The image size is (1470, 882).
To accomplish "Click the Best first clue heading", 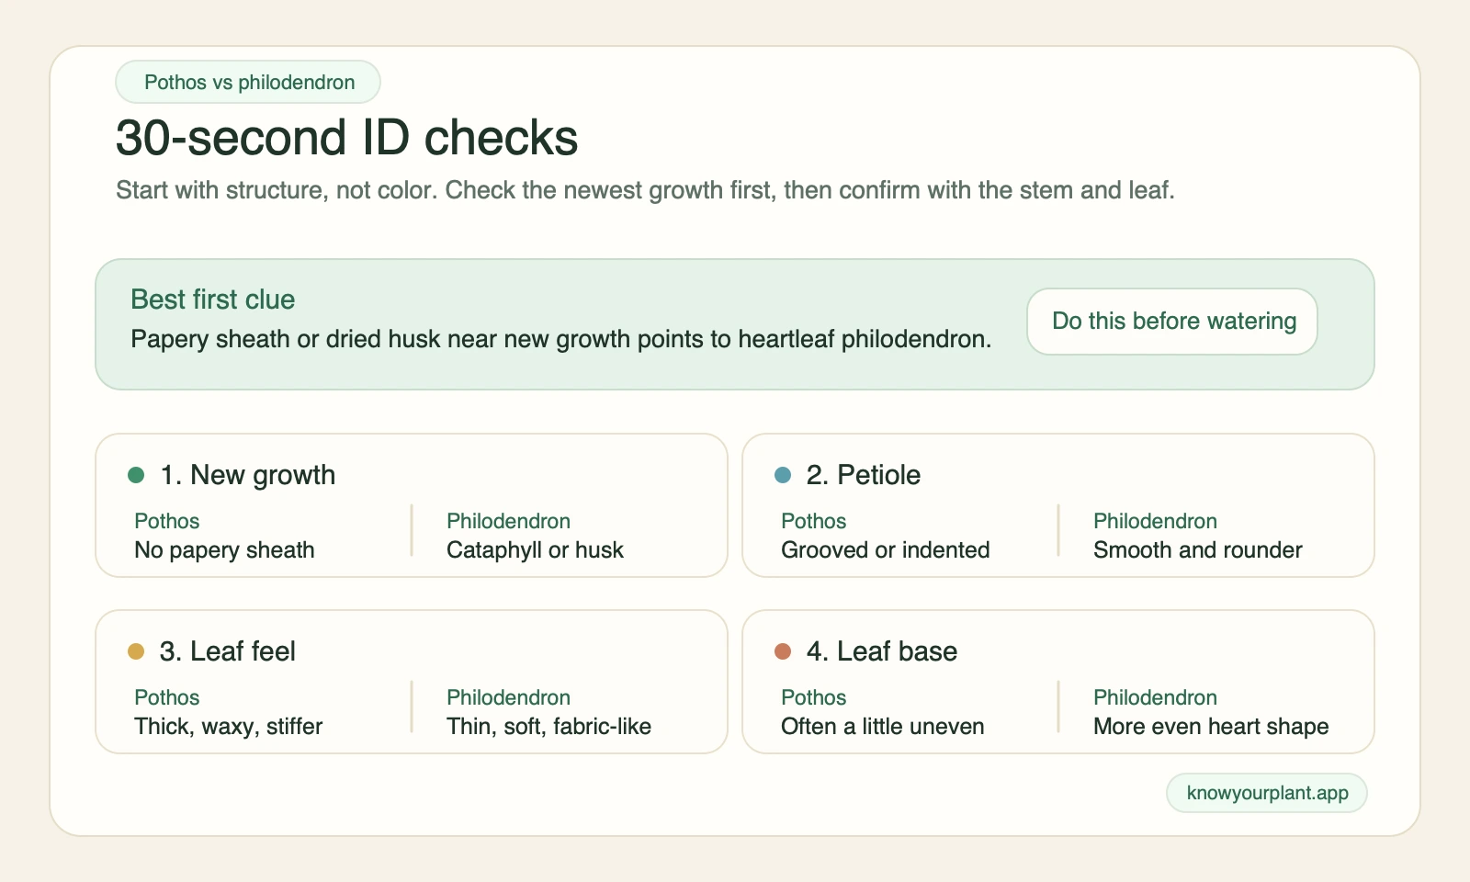I will 213,300.
